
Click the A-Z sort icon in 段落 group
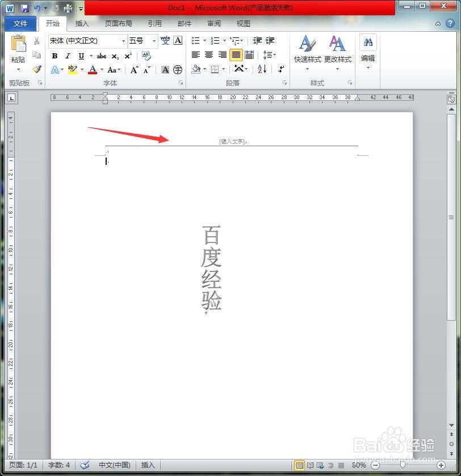click(x=262, y=69)
